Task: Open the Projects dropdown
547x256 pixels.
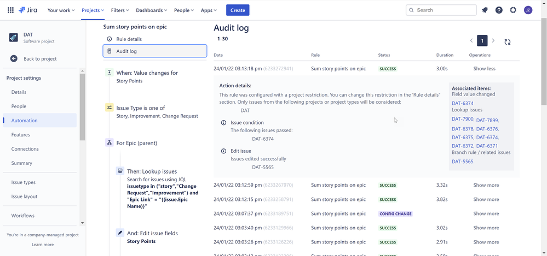Action: [93, 10]
